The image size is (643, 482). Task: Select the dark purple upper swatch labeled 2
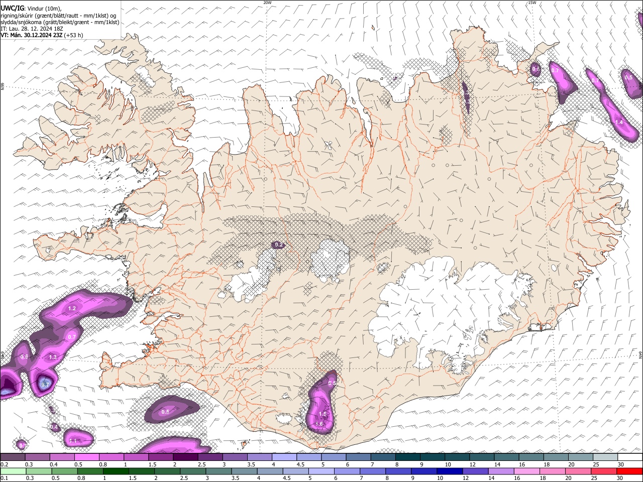coord(185,457)
